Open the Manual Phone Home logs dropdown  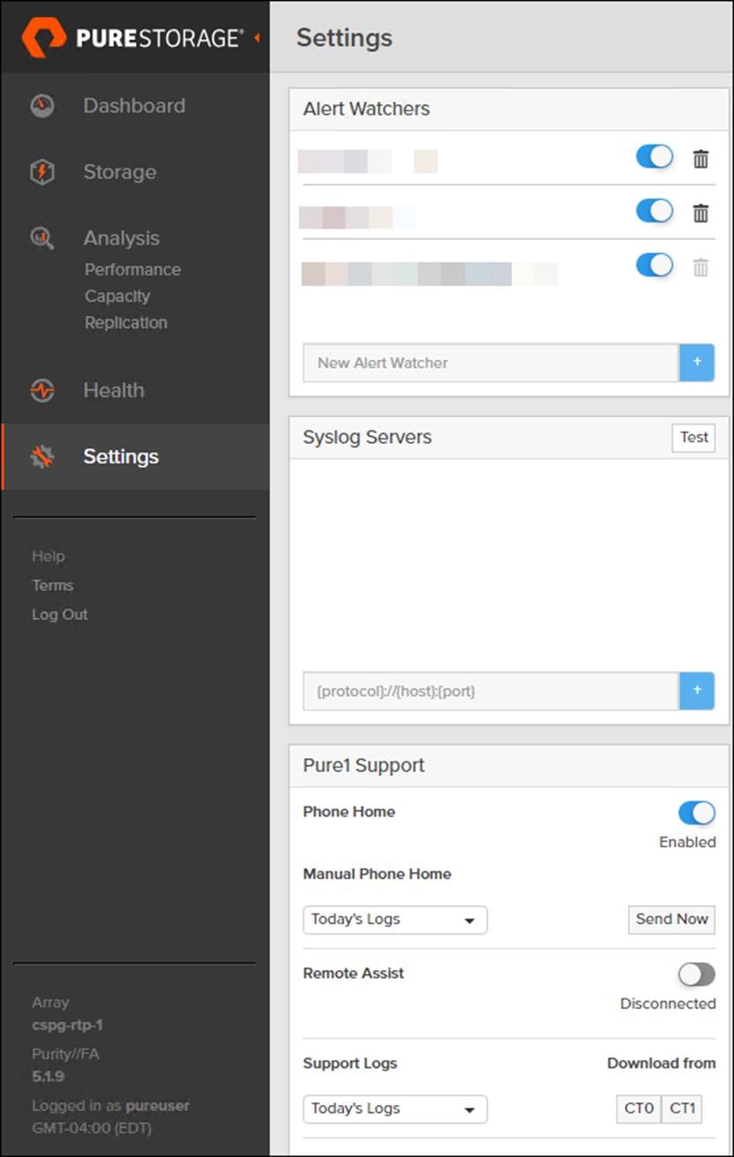coord(394,920)
